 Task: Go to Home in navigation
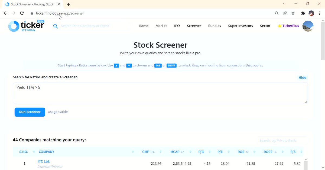144,26
